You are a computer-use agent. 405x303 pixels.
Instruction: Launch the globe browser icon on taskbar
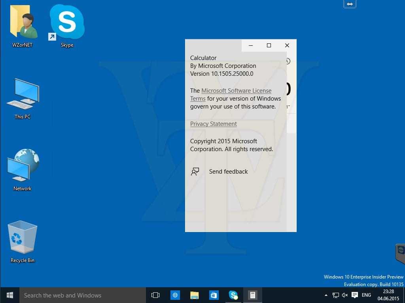click(175, 295)
